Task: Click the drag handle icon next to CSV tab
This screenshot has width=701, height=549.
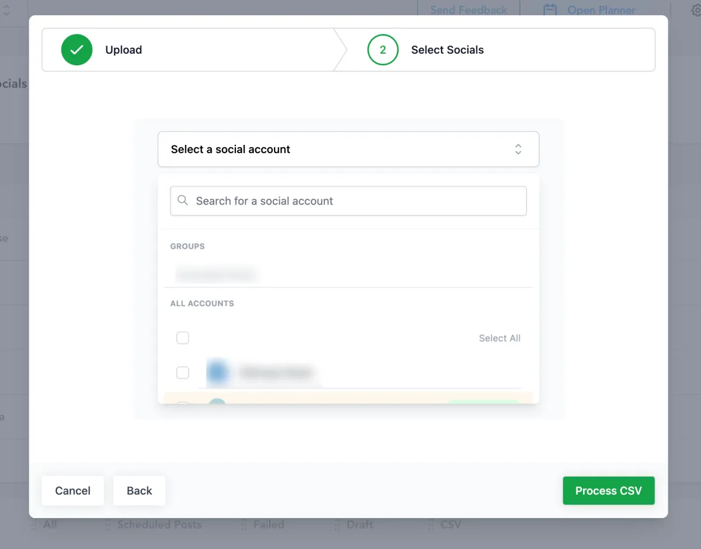Action: tap(431, 524)
